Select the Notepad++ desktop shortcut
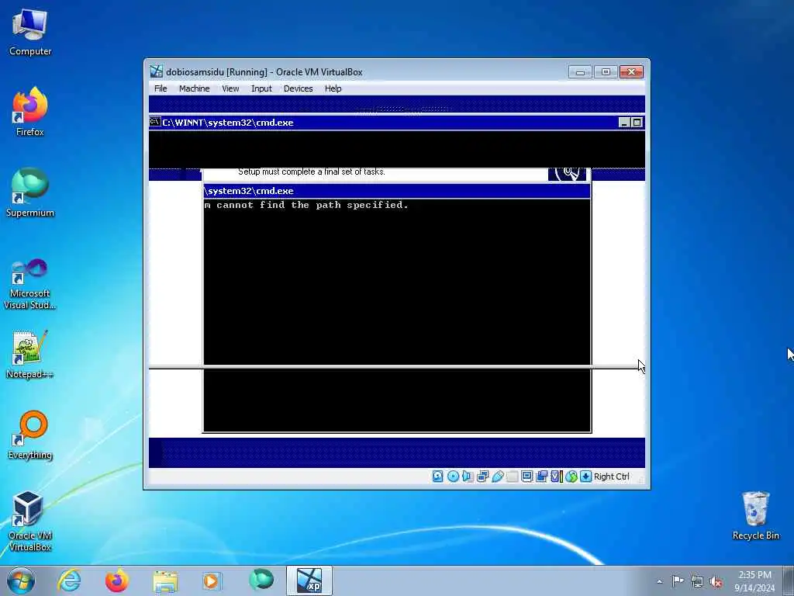The width and height of the screenshot is (794, 596). (x=30, y=354)
